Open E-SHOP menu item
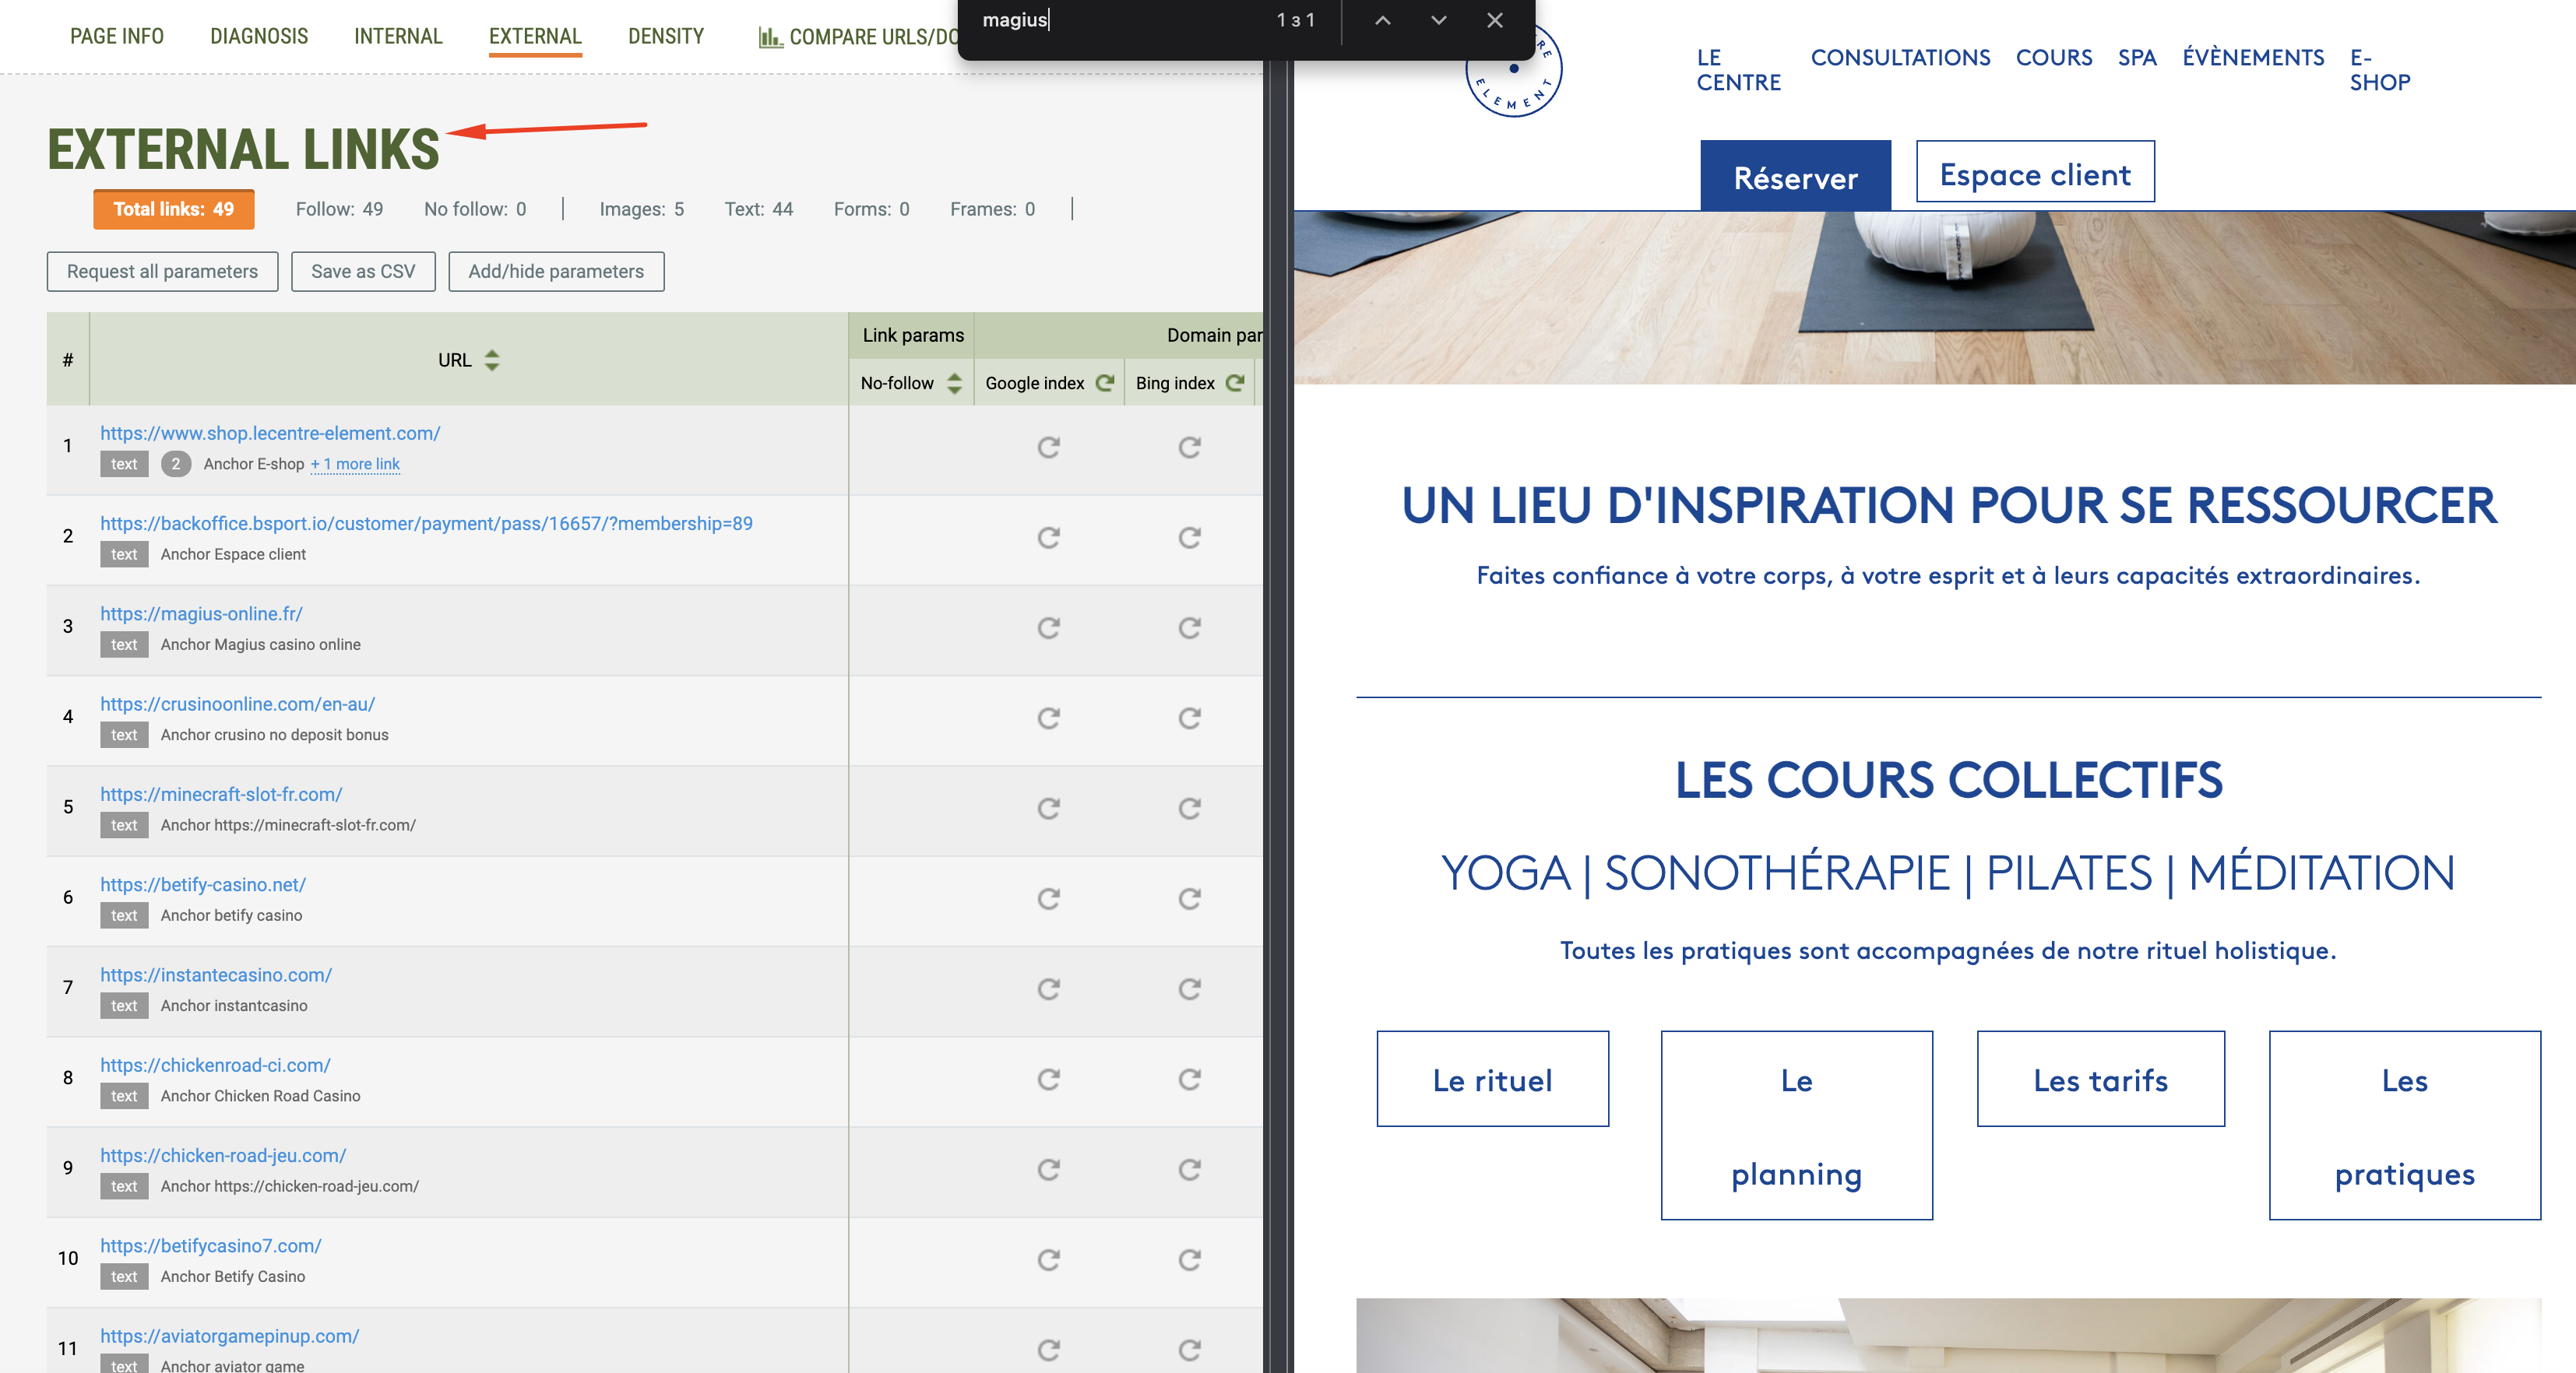2576x1373 pixels. [2380, 70]
